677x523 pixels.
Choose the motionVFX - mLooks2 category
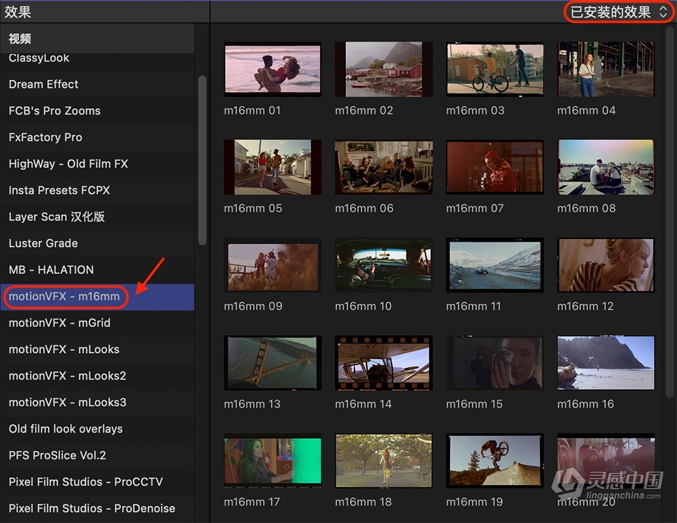point(97,376)
